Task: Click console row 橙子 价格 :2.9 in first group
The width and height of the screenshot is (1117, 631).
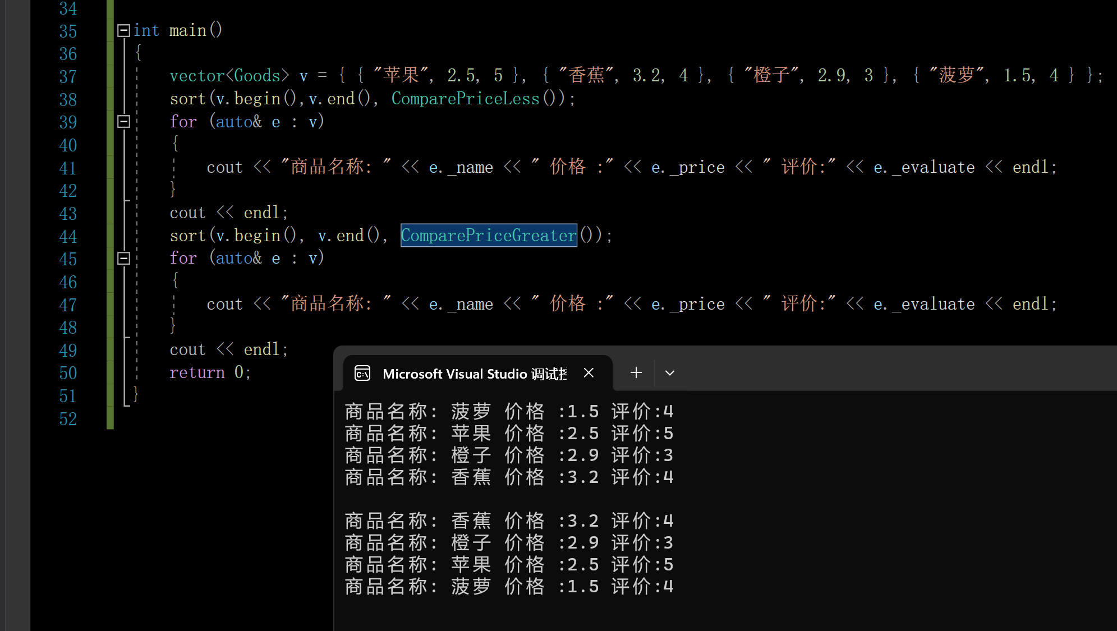Action: (x=509, y=455)
